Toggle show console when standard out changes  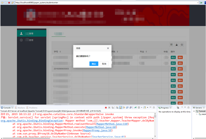[x=127, y=108]
